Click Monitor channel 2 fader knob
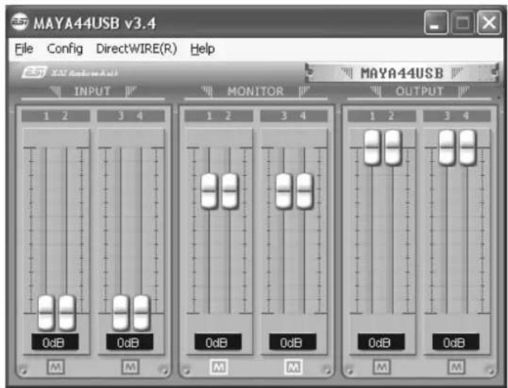The image size is (508, 388). coord(230,190)
